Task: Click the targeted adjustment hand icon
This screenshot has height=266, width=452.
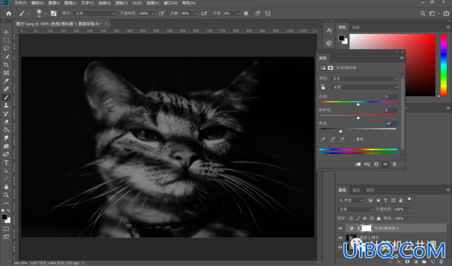Action: click(x=323, y=87)
